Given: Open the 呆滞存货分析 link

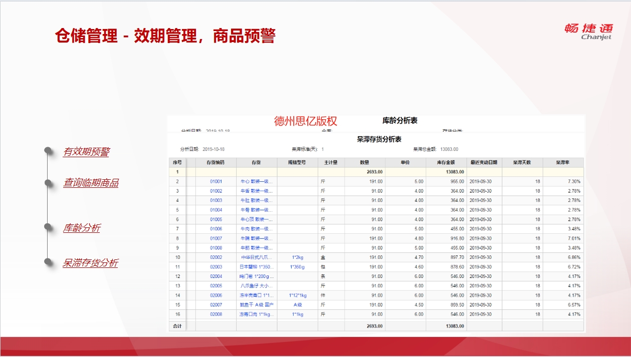Looking at the screenshot, I should click(90, 263).
